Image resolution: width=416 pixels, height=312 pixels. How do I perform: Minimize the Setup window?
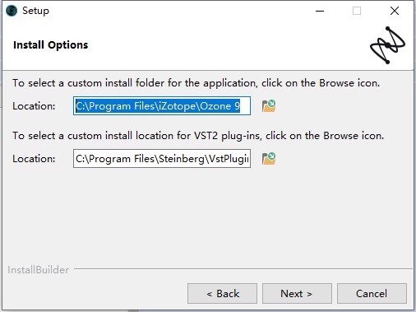pos(320,11)
